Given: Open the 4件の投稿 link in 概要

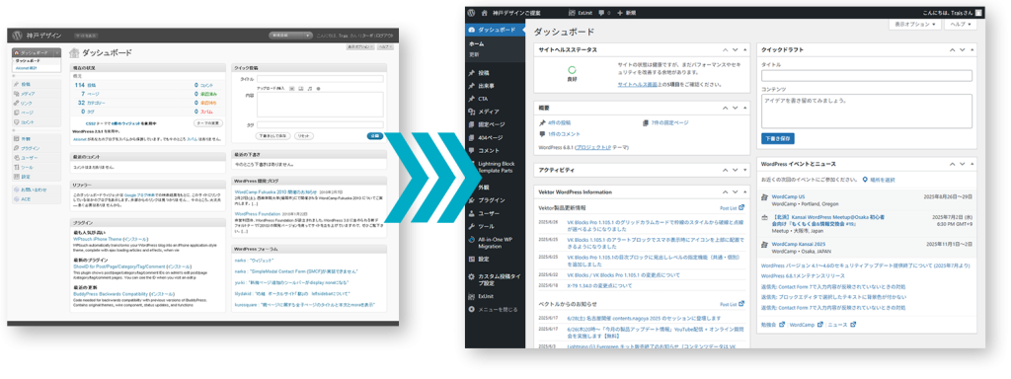Looking at the screenshot, I should point(559,122).
